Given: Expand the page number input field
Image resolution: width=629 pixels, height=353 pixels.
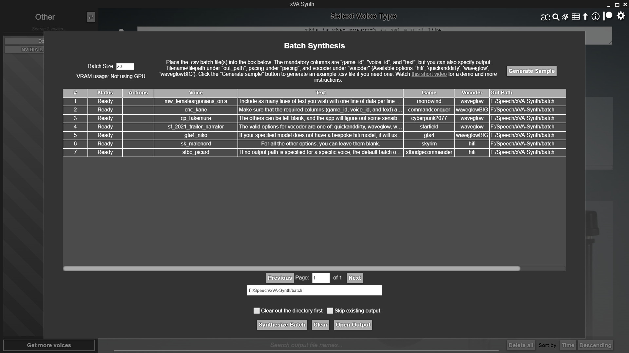Looking at the screenshot, I should [320, 277].
